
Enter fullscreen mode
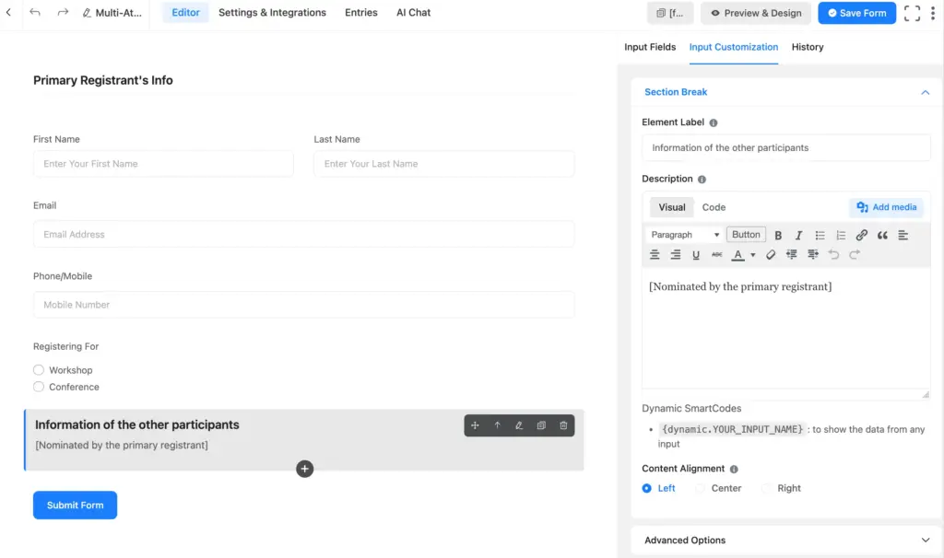pos(912,13)
